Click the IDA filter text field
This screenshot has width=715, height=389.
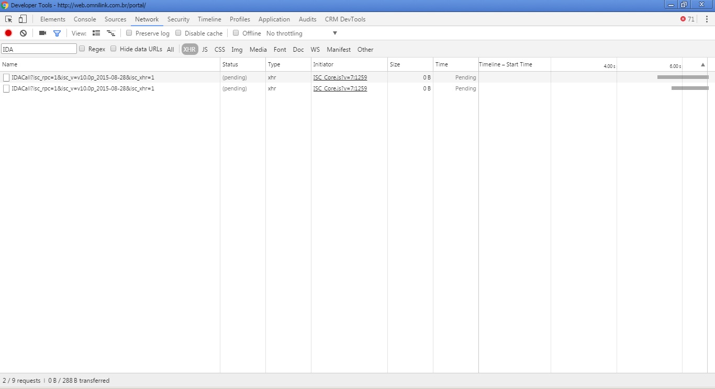tap(39, 49)
